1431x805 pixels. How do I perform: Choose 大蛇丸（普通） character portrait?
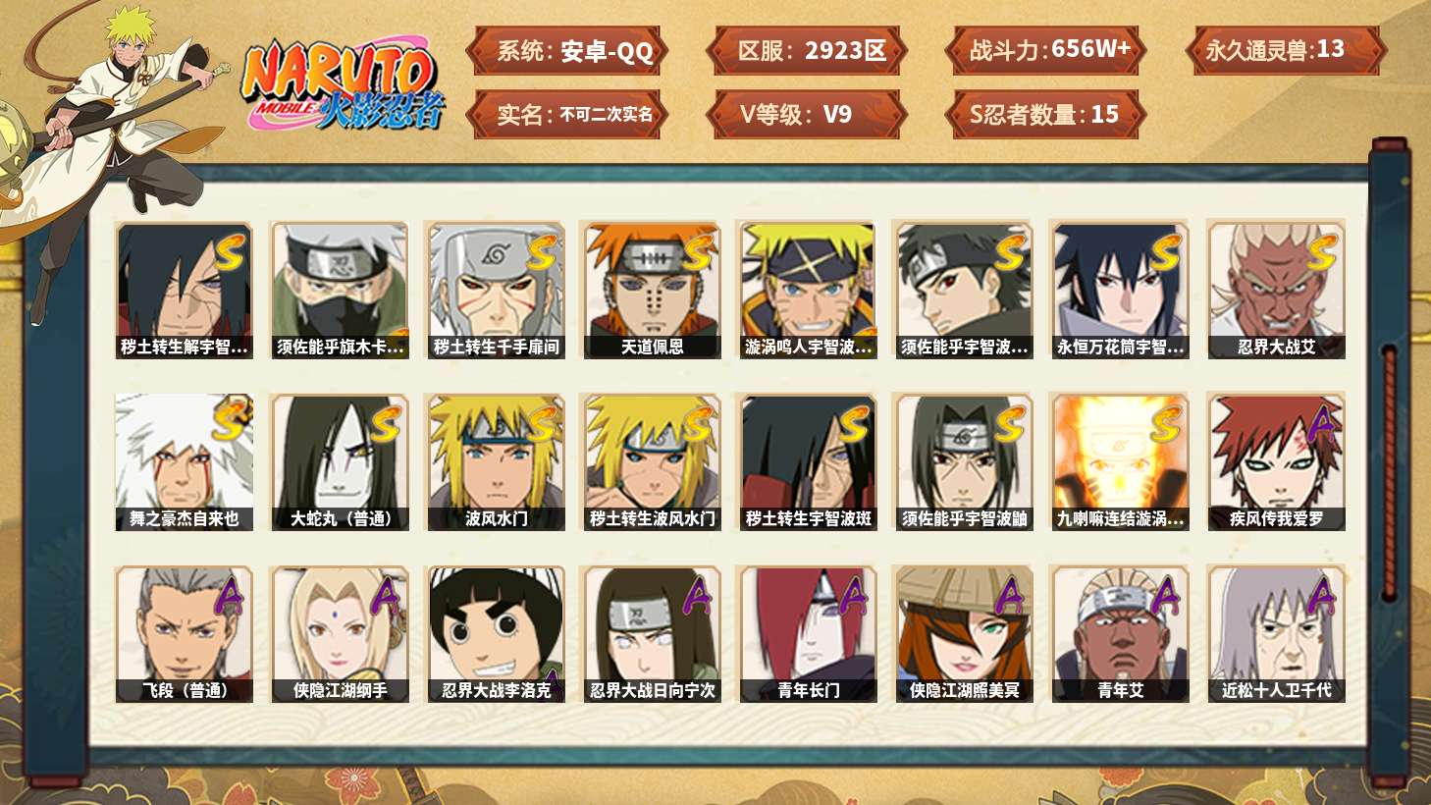click(x=340, y=462)
